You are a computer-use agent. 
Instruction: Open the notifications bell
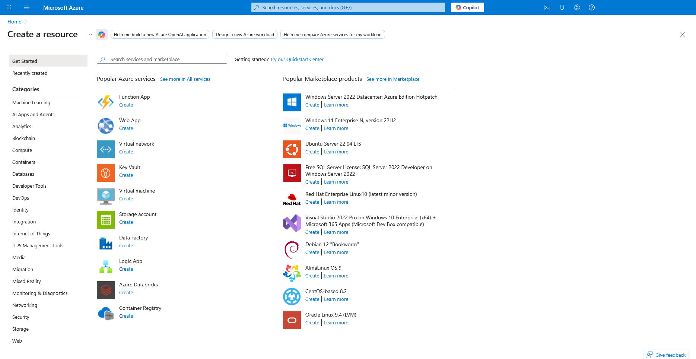point(562,7)
